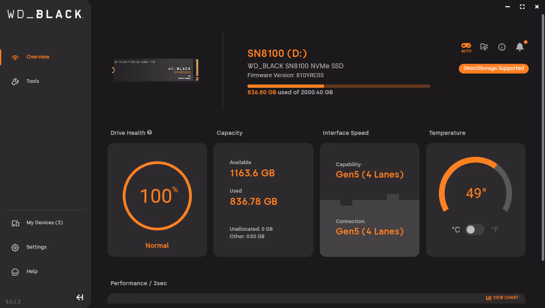545x308 pixels.
Task: Open the Tools section icon
Action: tap(15, 81)
